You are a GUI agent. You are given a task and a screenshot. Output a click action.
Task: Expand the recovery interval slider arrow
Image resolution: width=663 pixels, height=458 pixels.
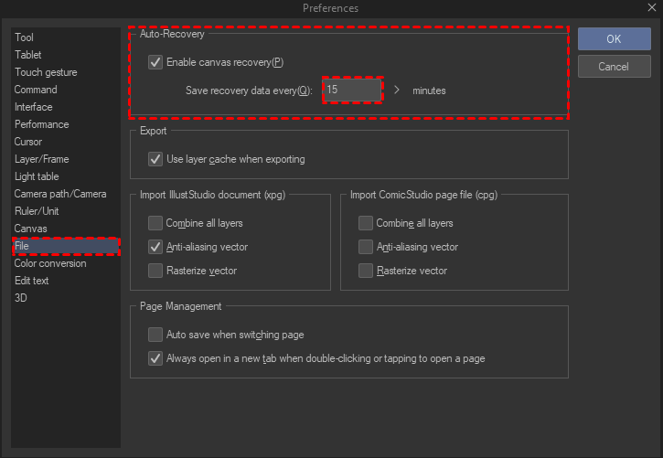[x=397, y=90]
